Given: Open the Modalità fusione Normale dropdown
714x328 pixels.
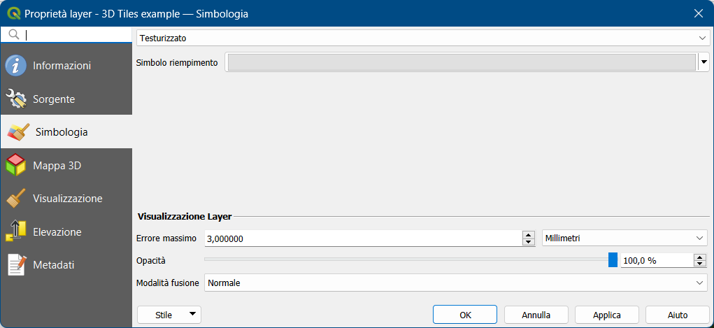Looking at the screenshot, I should 456,283.
